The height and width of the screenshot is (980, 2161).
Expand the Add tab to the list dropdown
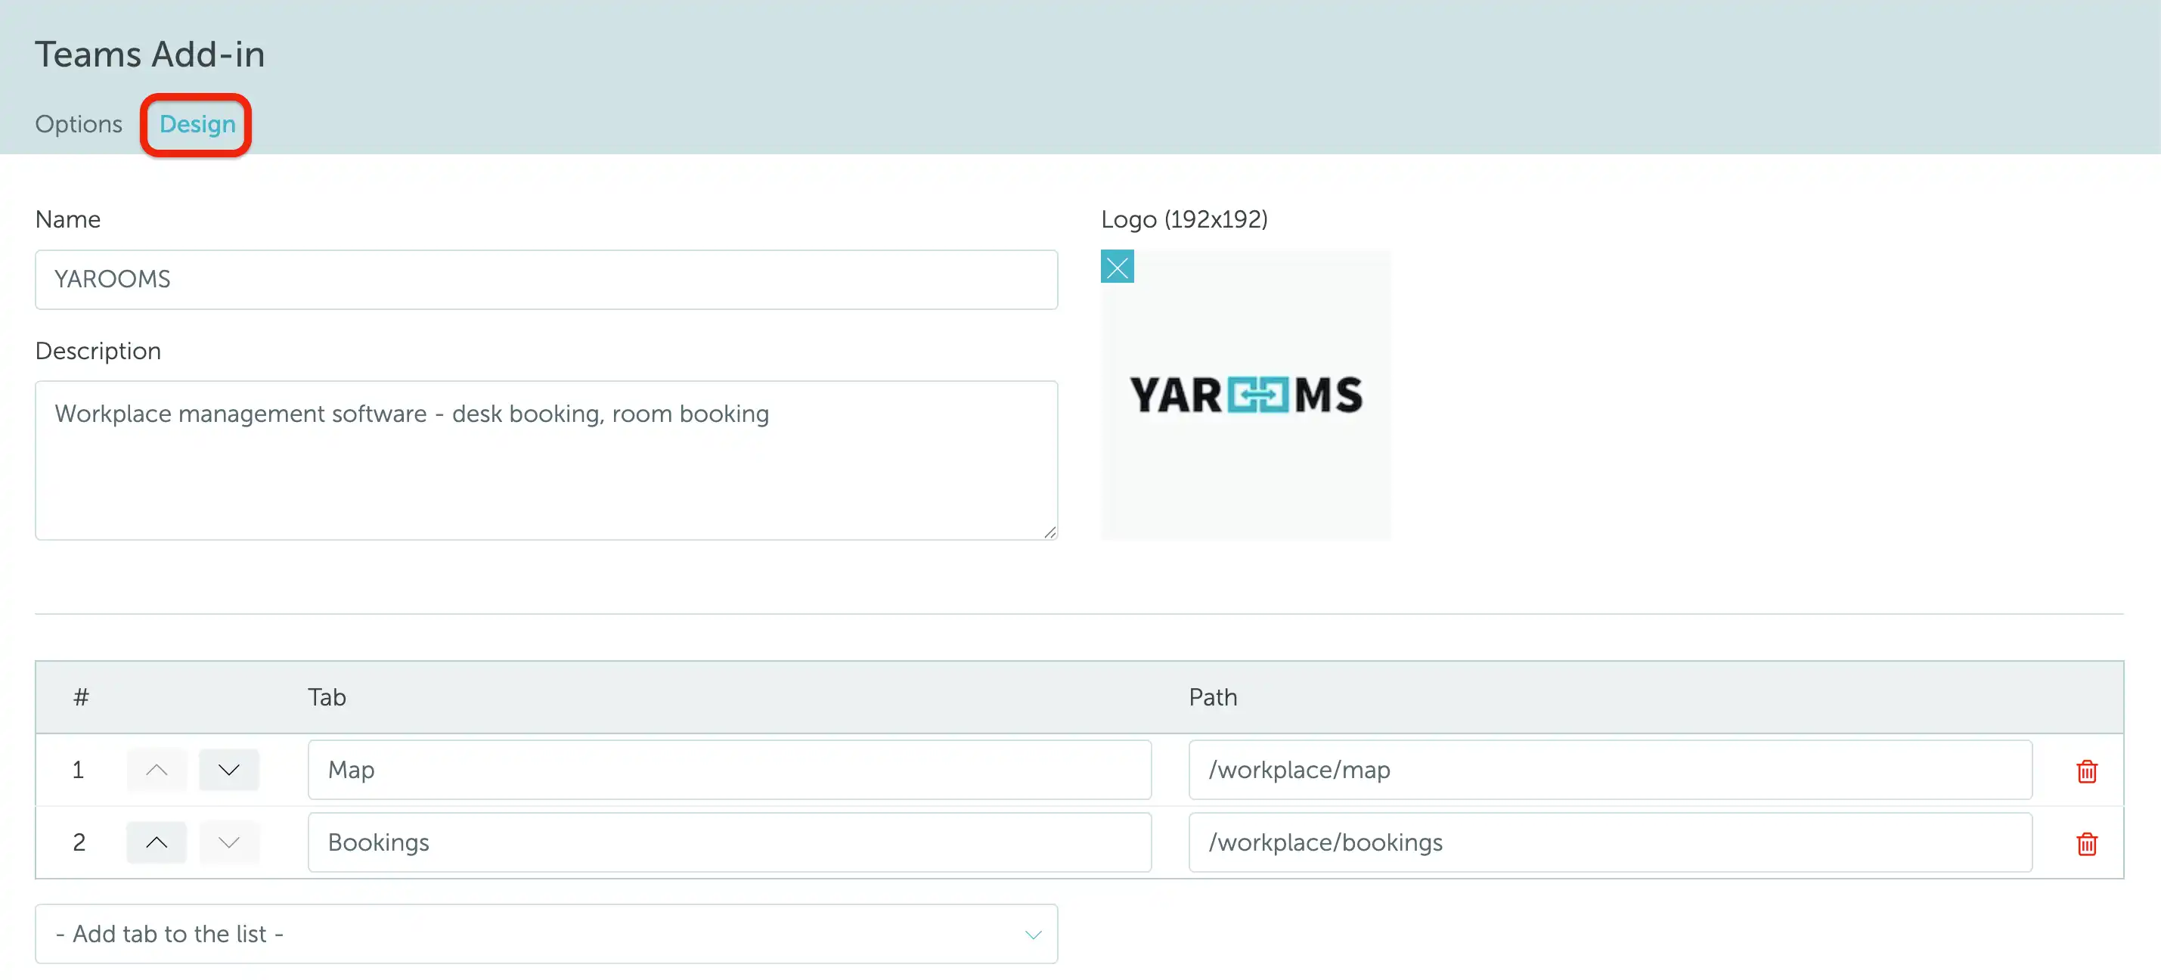click(546, 933)
